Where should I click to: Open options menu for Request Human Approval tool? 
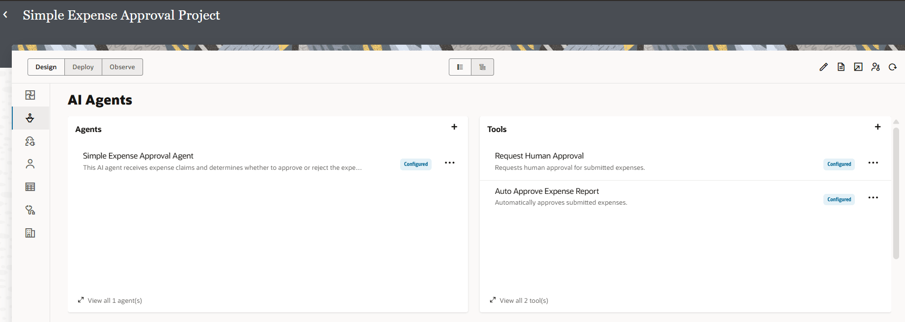pyautogui.click(x=873, y=163)
